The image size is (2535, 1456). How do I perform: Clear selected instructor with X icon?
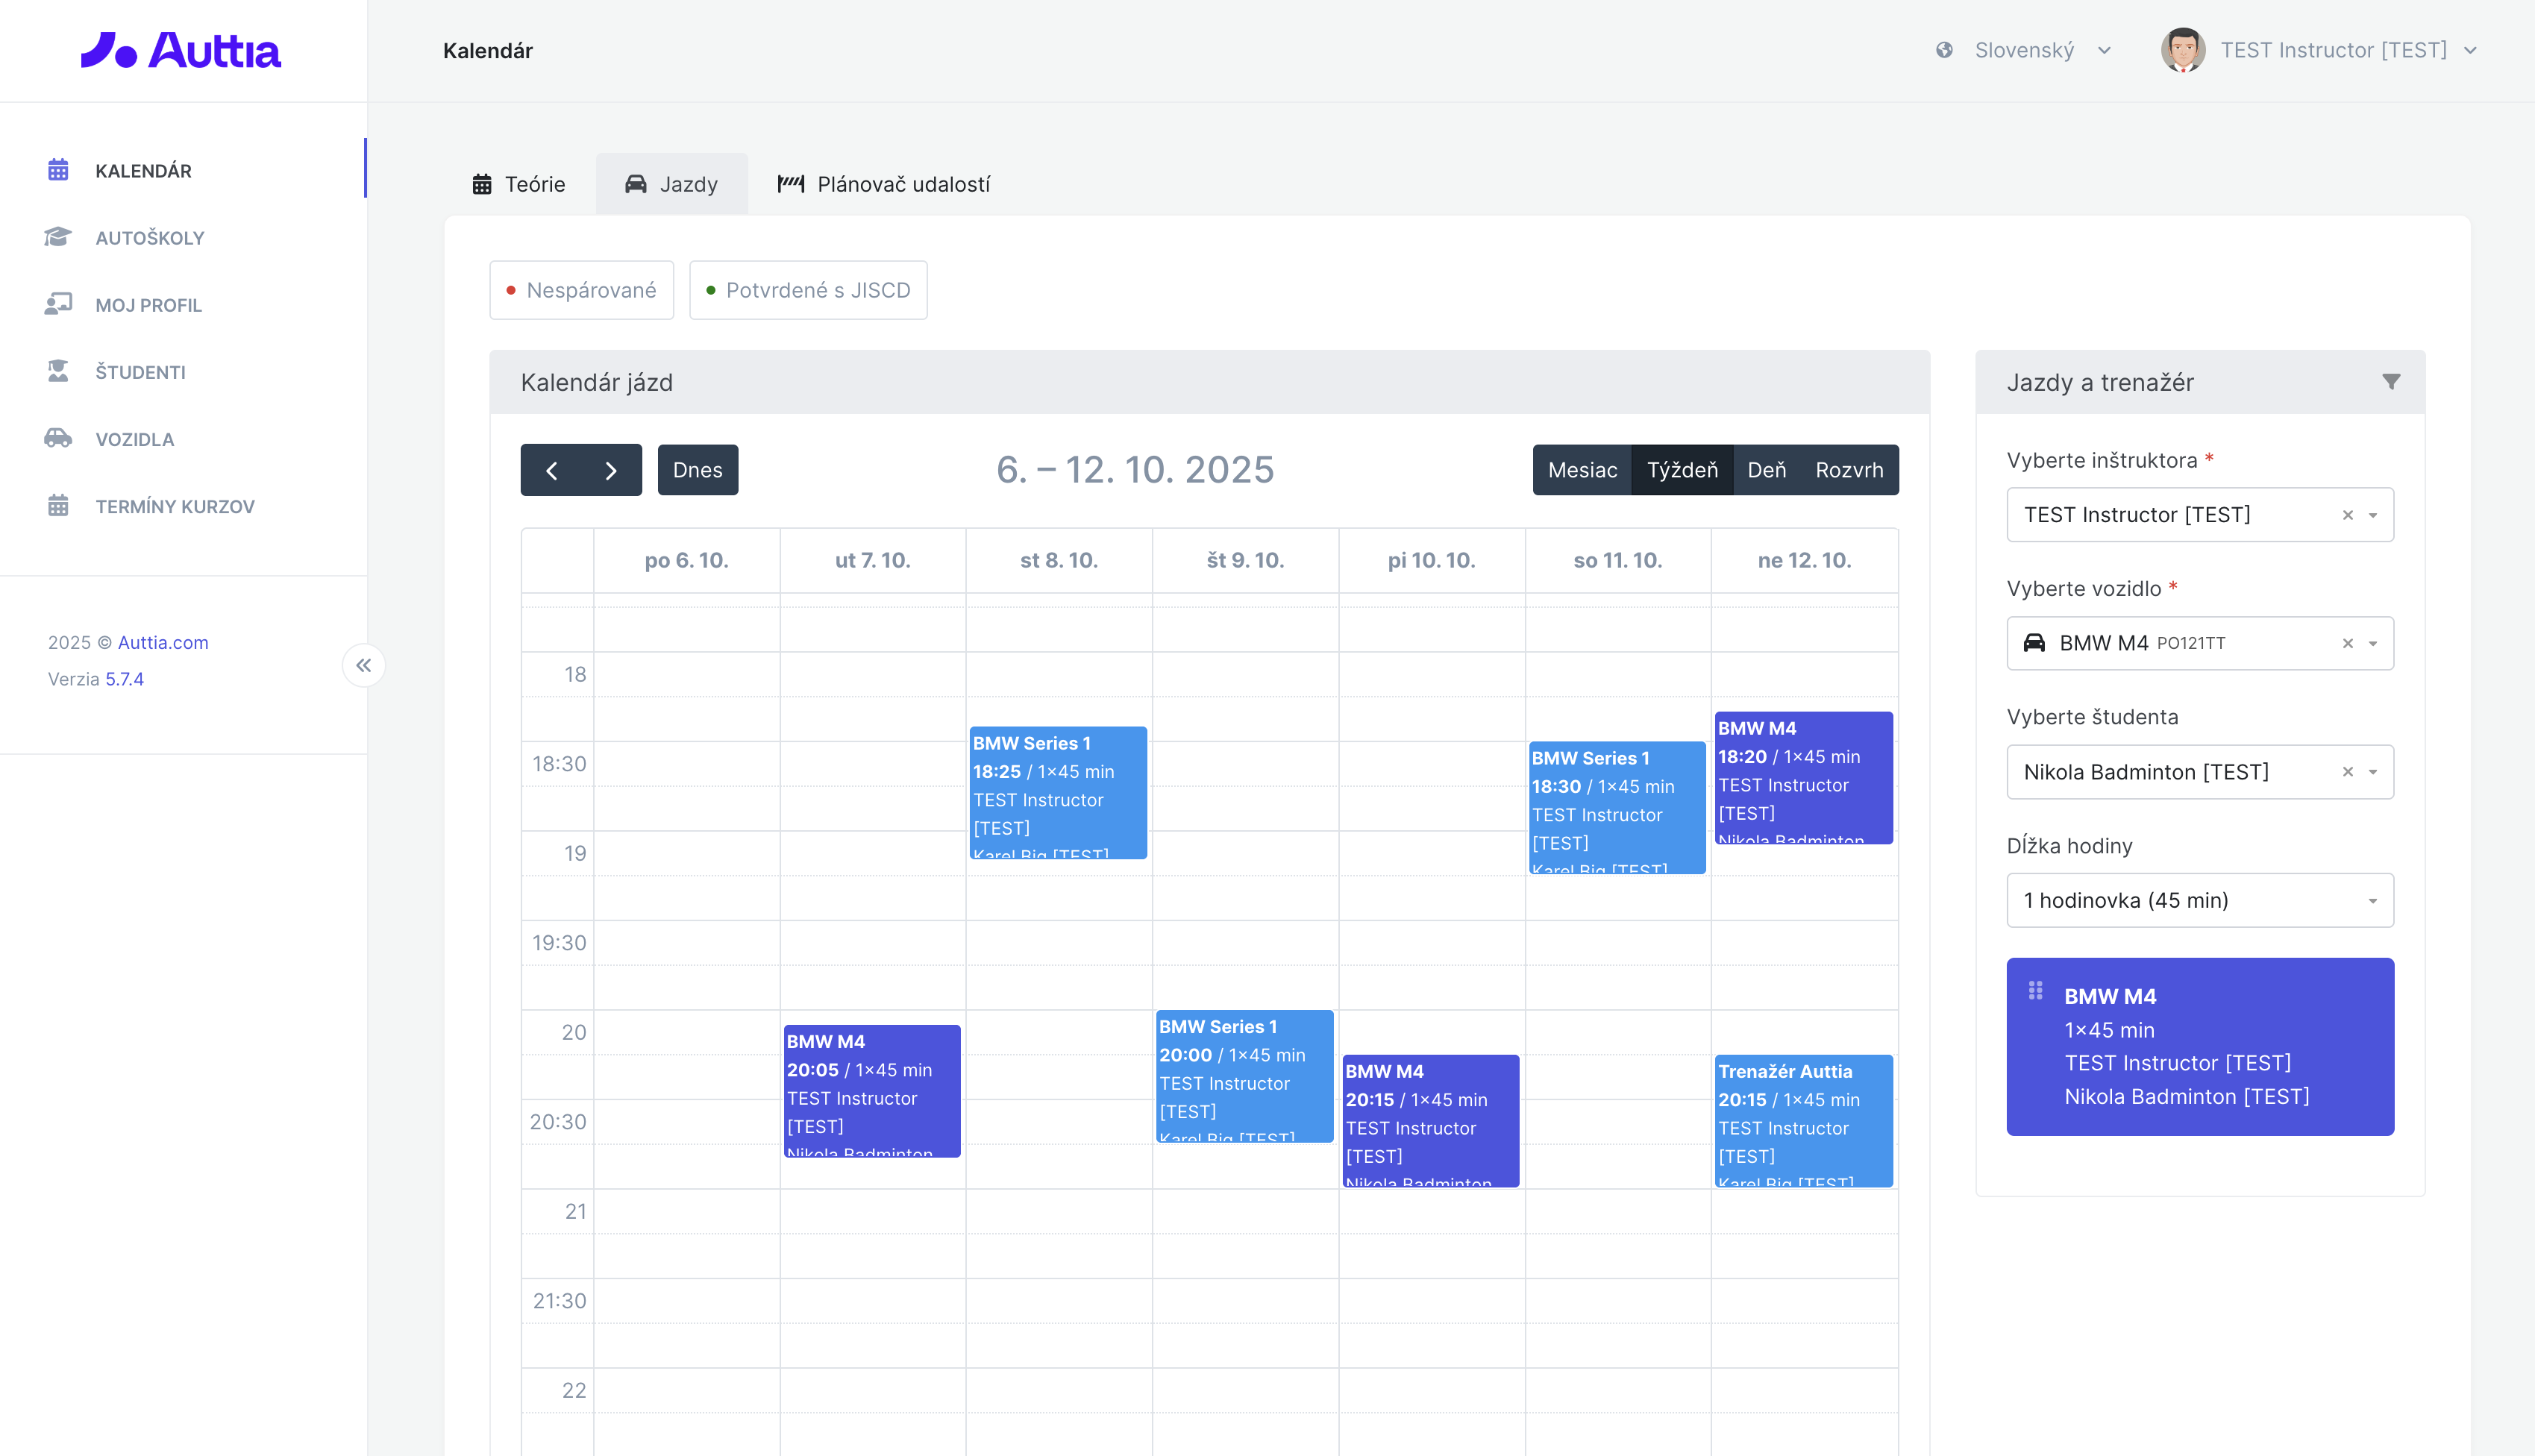tap(2347, 515)
